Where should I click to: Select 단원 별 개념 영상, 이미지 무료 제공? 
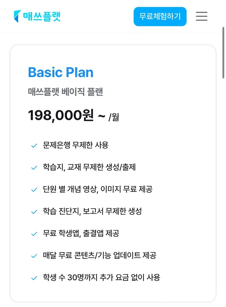pyautogui.click(x=98, y=189)
